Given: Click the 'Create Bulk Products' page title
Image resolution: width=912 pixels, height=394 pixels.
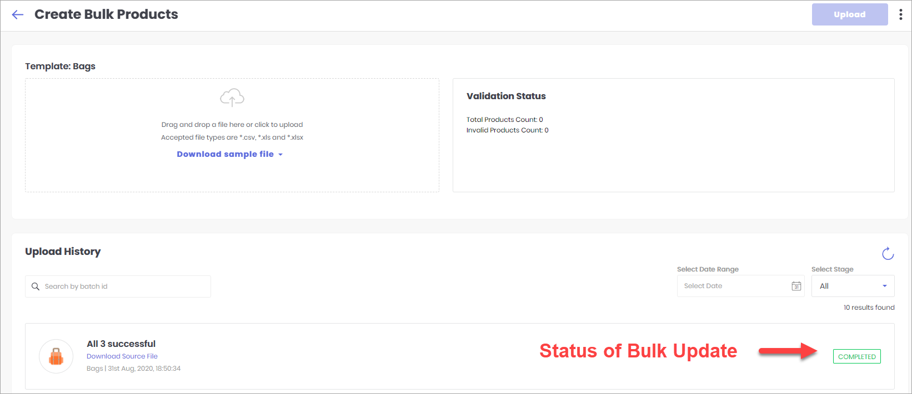Looking at the screenshot, I should [x=106, y=14].
